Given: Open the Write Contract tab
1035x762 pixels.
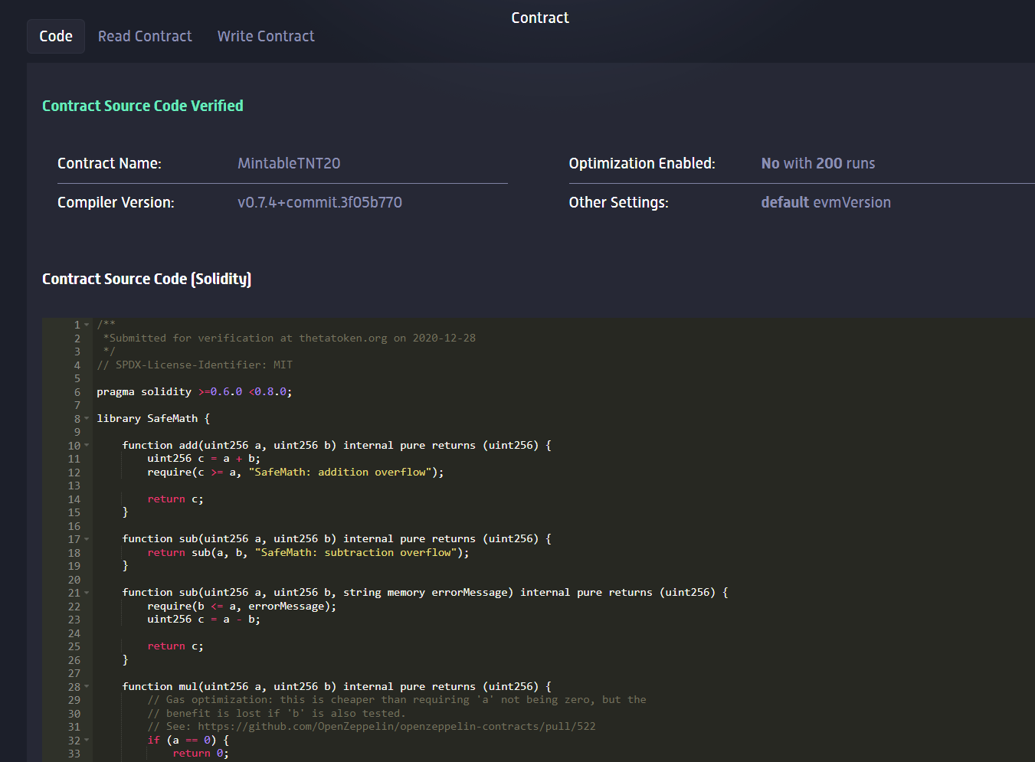Looking at the screenshot, I should click(266, 36).
